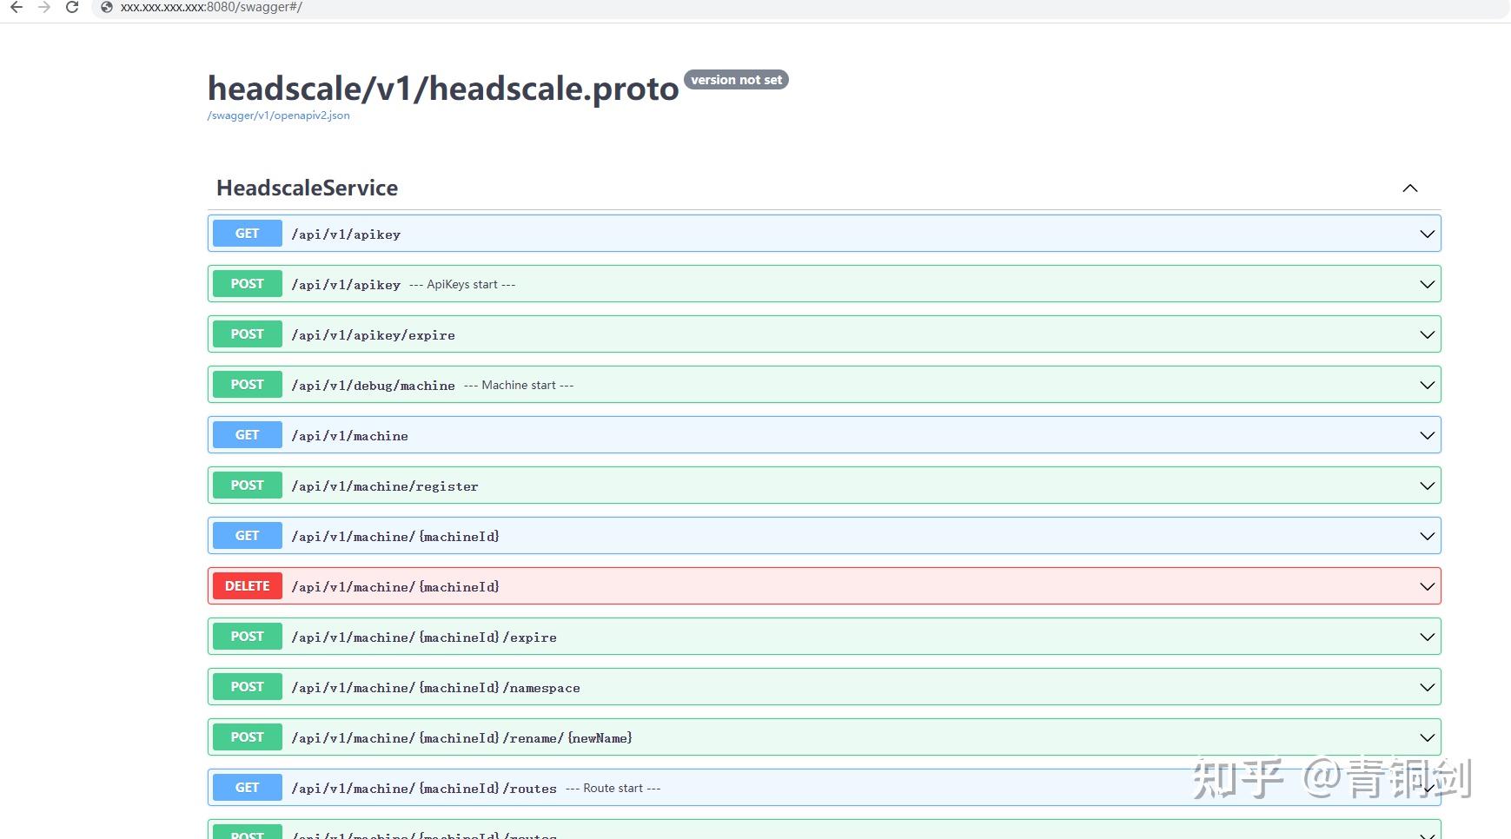Expand chevron for POST /api/v1/apikey/expire
The width and height of the screenshot is (1511, 839).
[x=1427, y=334]
